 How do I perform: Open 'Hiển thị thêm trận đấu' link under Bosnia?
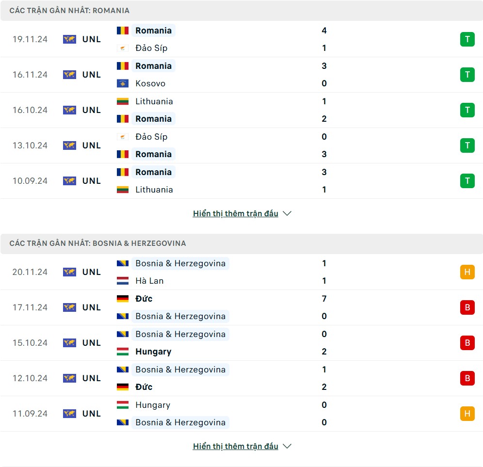click(235, 446)
